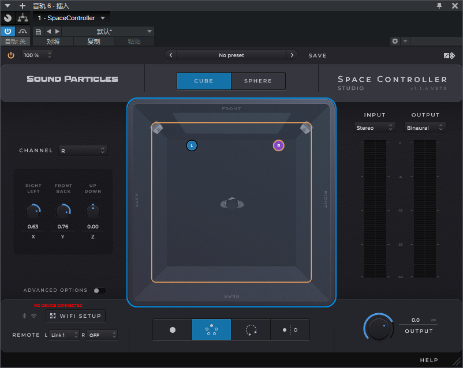Click the HELP link
This screenshot has width=463, height=368.
pyautogui.click(x=429, y=360)
